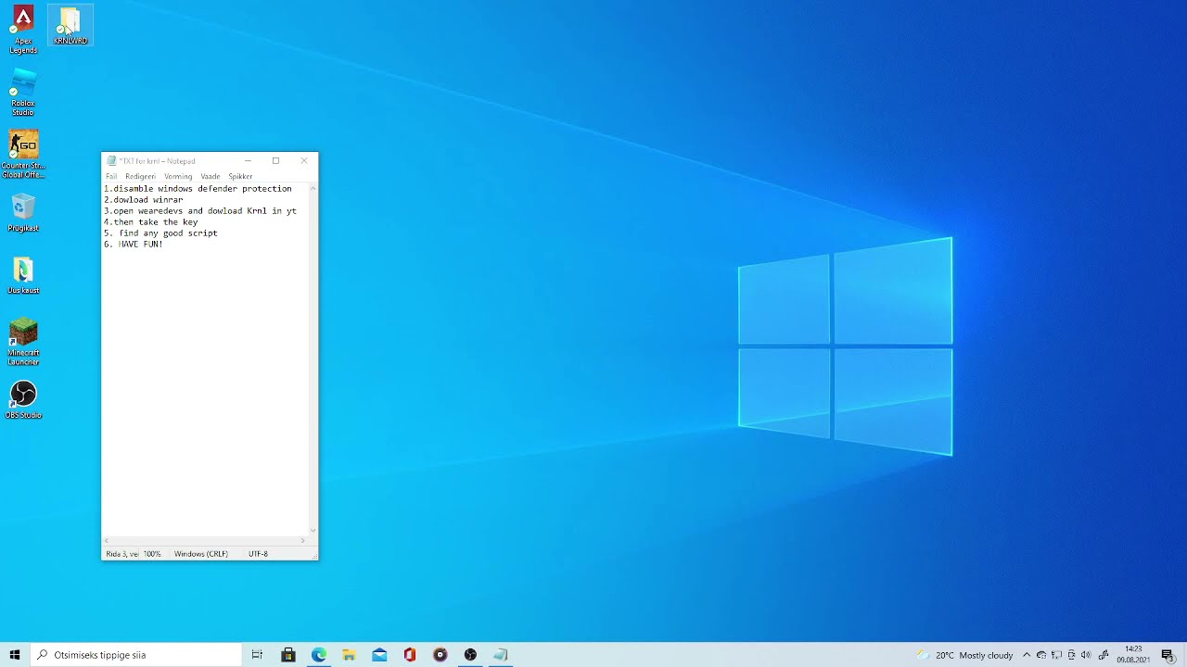
Task: Click the Windows (CRLF) status bar entry
Action: (x=201, y=554)
